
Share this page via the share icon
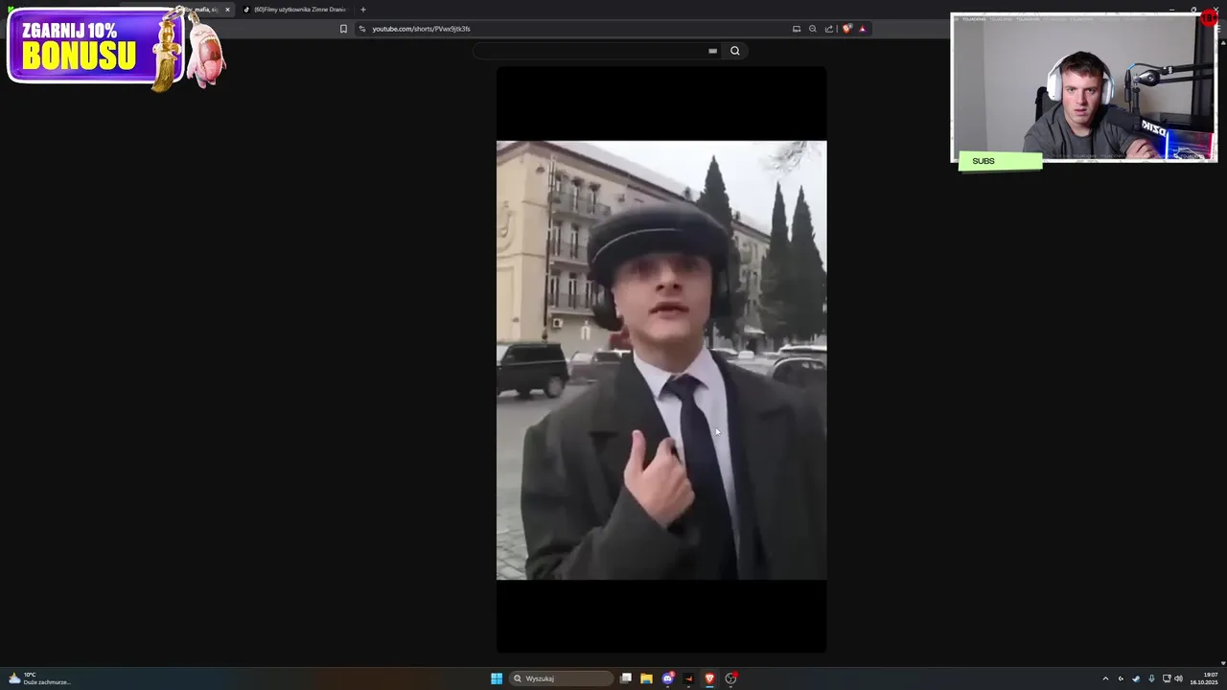tap(829, 29)
